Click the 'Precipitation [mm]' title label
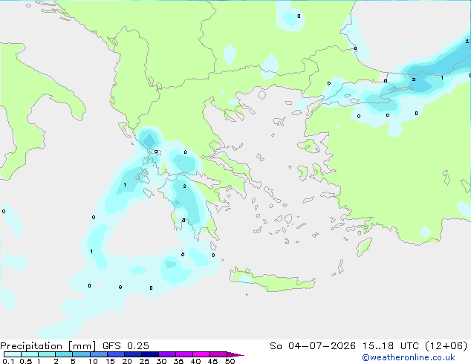Image resolution: width=471 pixels, height=364 pixels. [x=48, y=346]
